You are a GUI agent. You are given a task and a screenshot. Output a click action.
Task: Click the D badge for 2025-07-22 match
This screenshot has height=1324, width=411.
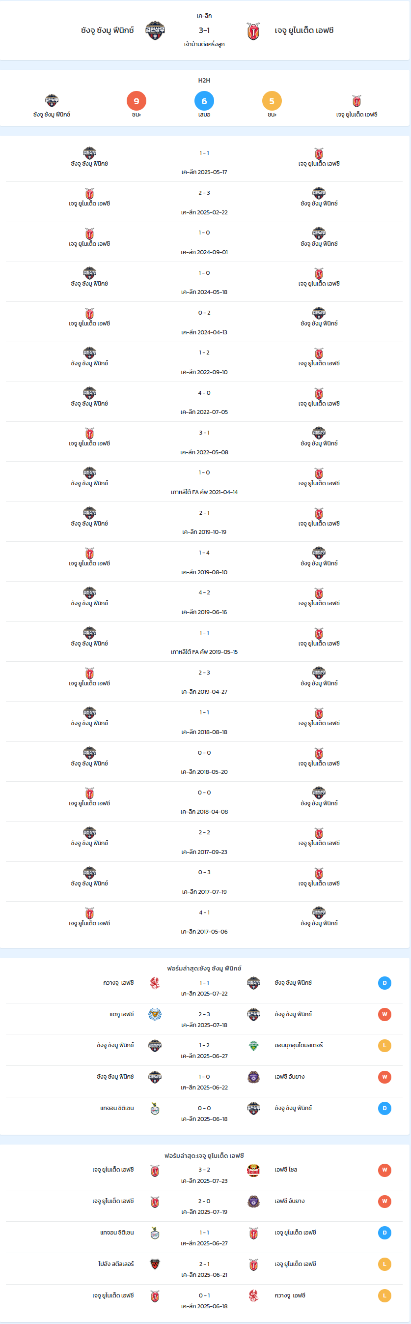click(385, 983)
